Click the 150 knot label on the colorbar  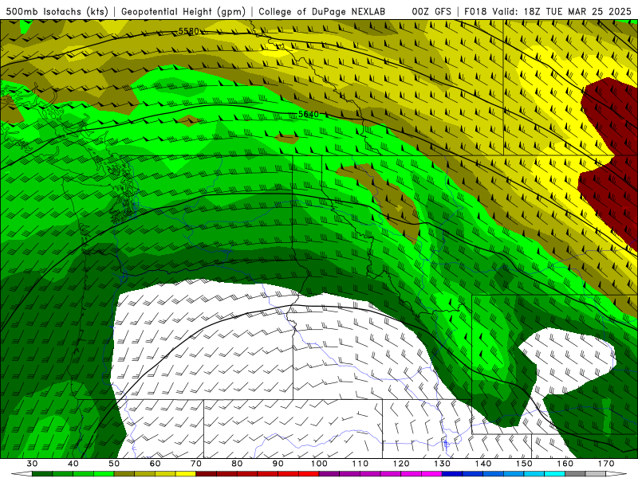pyautogui.click(x=524, y=464)
